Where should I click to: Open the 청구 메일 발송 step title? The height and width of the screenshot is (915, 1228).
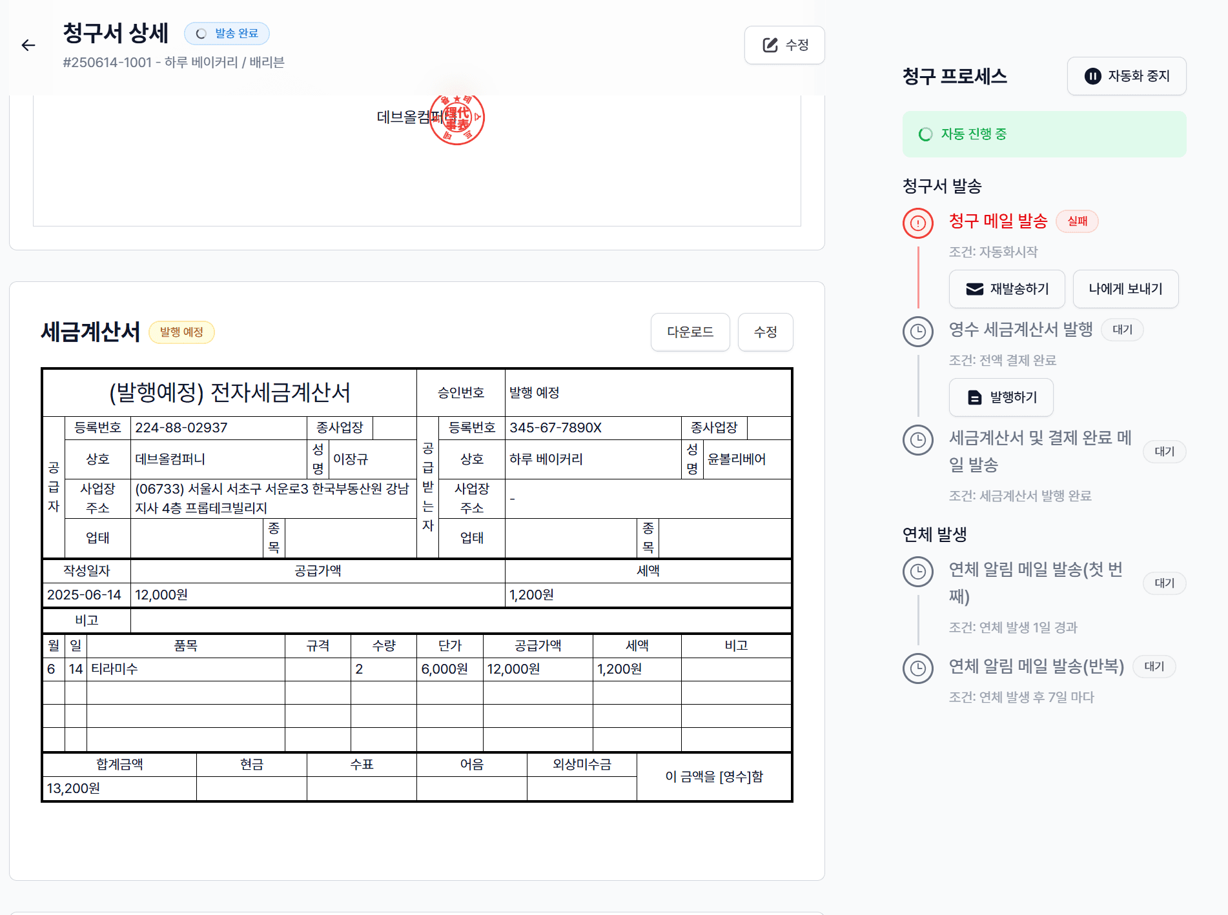coord(998,221)
